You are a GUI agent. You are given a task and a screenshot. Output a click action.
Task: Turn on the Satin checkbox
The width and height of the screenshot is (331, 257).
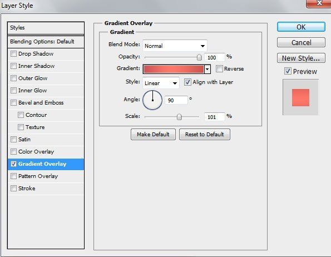[13, 140]
